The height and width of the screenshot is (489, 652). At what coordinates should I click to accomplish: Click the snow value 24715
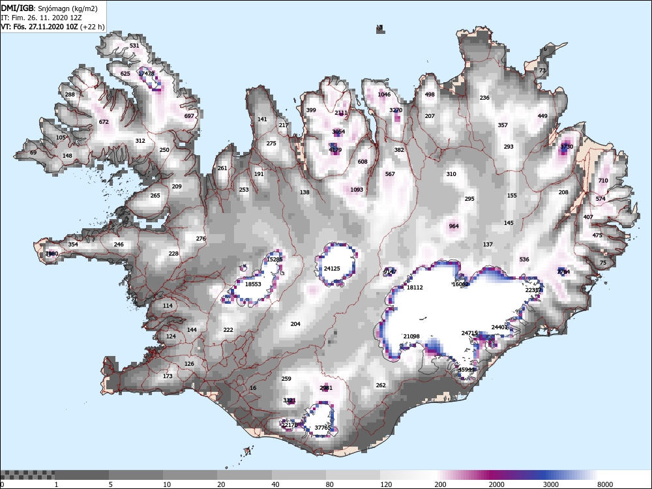pos(469,333)
